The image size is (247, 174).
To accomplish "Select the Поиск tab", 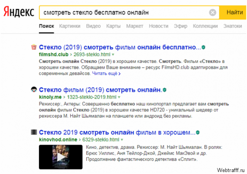I will coord(47,26).
